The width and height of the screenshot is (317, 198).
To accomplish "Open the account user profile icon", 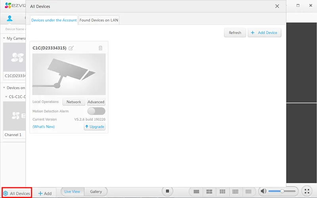I will point(10,19).
